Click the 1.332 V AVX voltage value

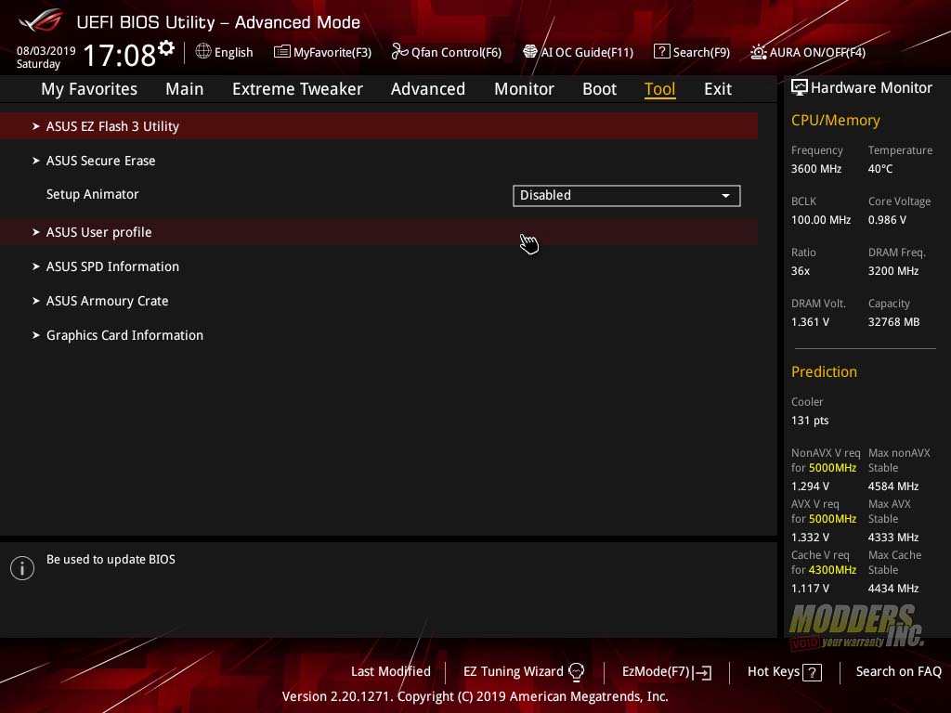(x=810, y=538)
